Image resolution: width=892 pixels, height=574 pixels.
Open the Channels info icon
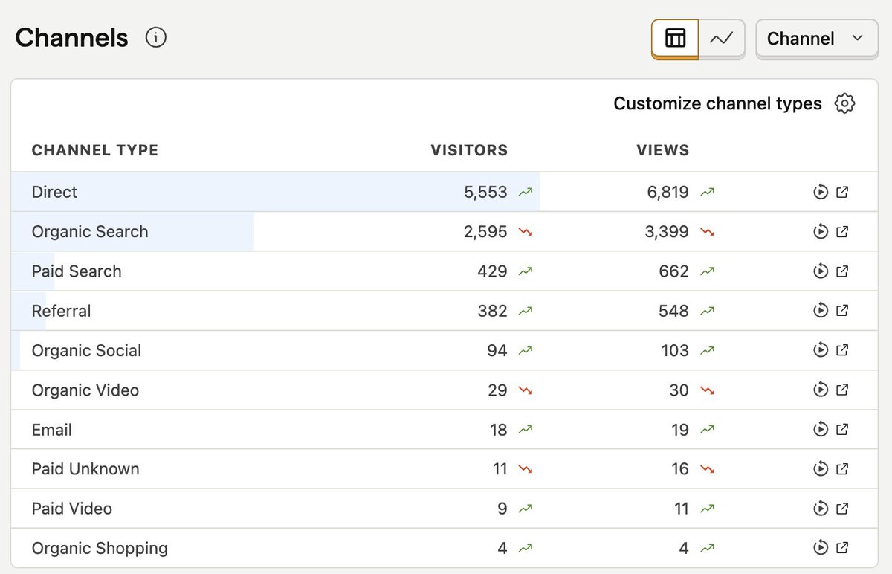(156, 37)
